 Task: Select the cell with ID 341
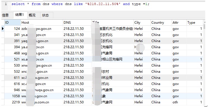[13, 35]
